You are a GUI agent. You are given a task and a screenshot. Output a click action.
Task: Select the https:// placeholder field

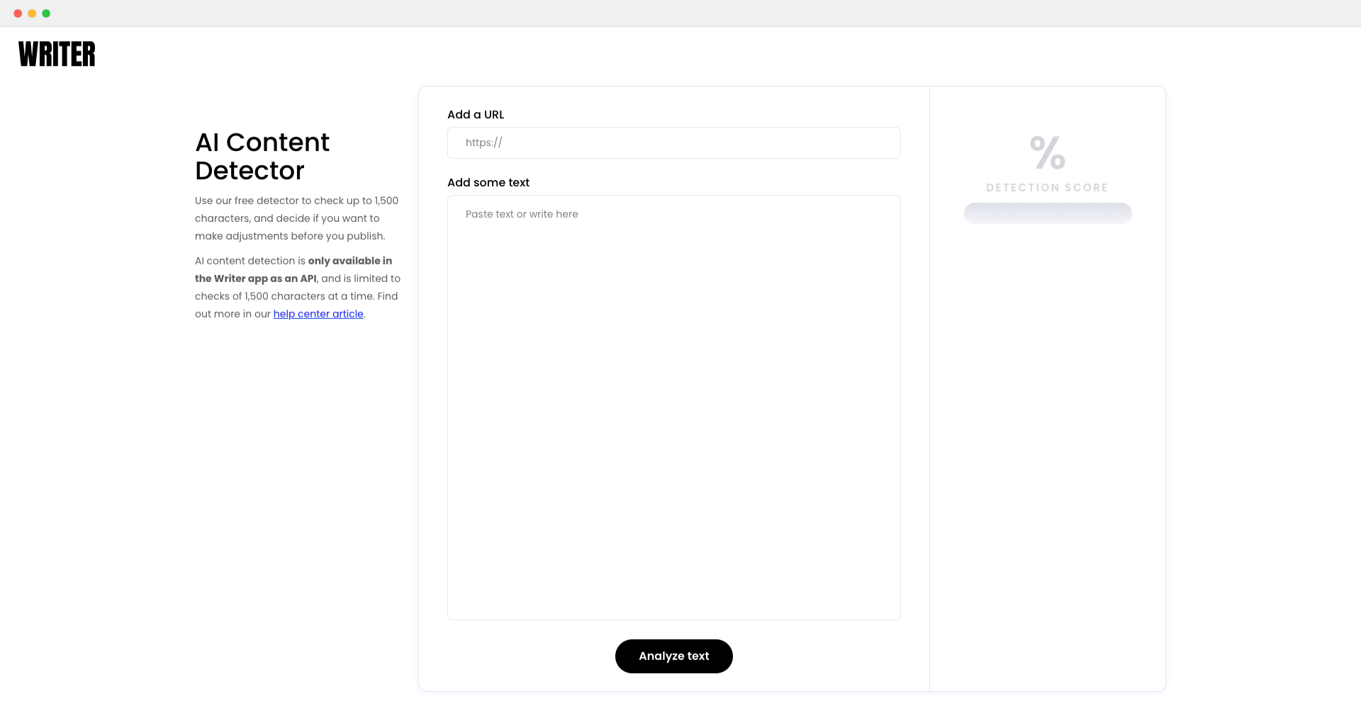pos(673,142)
